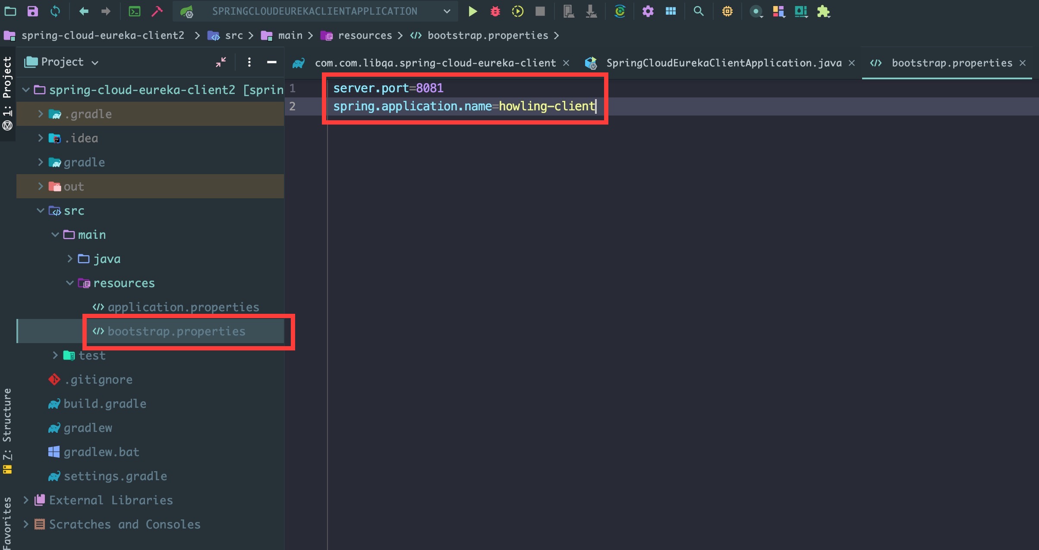The width and height of the screenshot is (1039, 550).
Task: Open the Project view selector dropdown
Action: click(x=62, y=62)
